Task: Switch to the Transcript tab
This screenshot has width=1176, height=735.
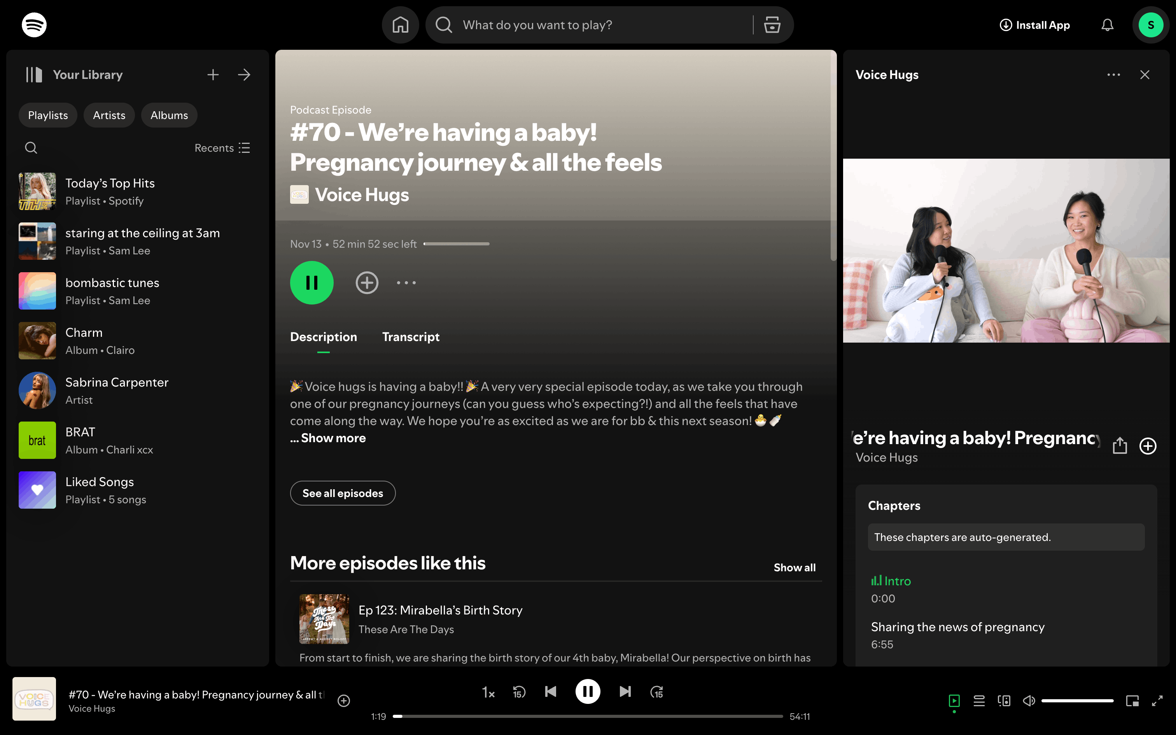Action: coord(411,337)
